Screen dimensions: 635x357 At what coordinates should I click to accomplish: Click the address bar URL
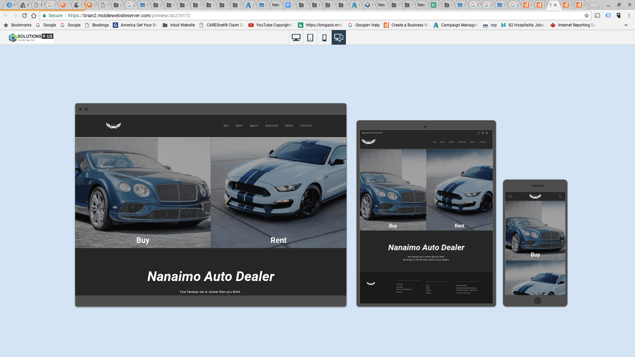[129, 16]
